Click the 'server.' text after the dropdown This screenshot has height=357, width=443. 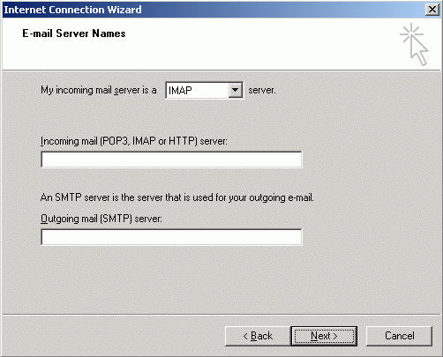(262, 90)
